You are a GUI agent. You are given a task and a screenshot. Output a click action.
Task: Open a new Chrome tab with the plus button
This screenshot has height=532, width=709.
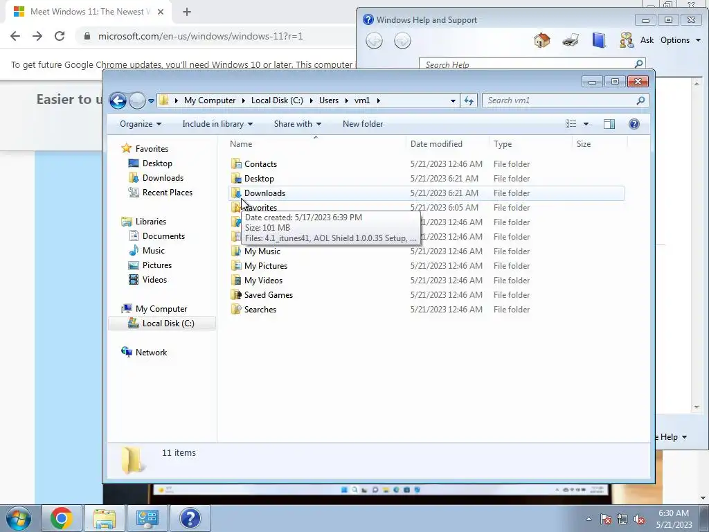pyautogui.click(x=187, y=12)
